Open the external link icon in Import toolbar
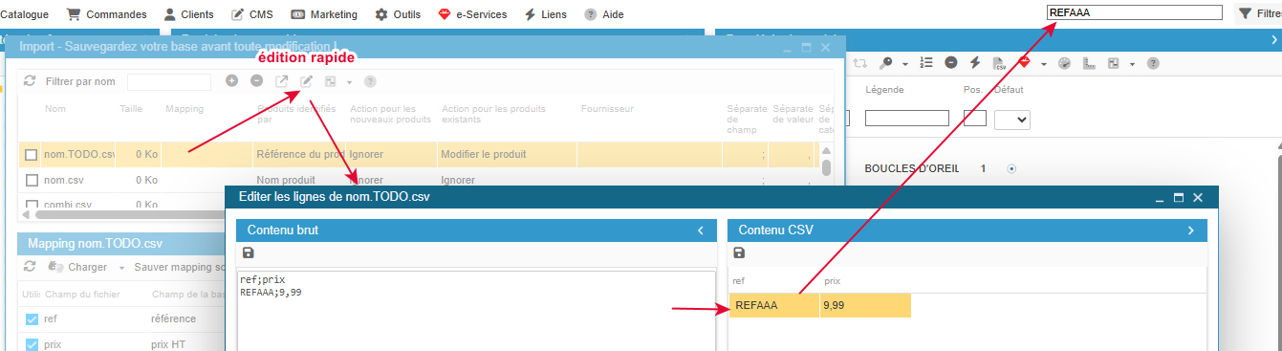This screenshot has width=1282, height=351. tap(282, 81)
